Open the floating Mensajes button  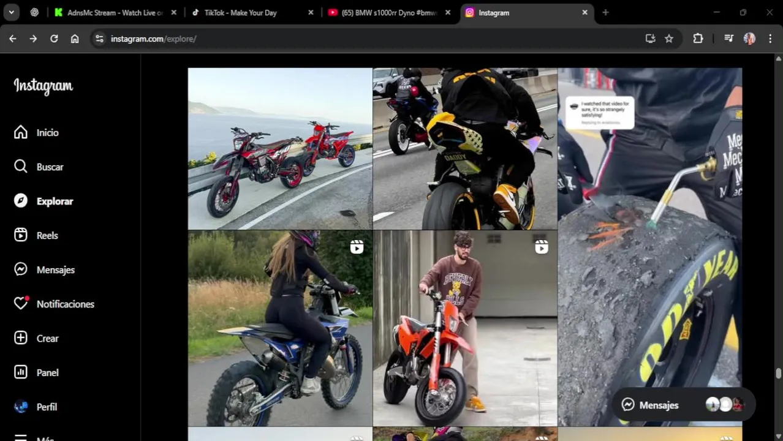click(x=683, y=405)
